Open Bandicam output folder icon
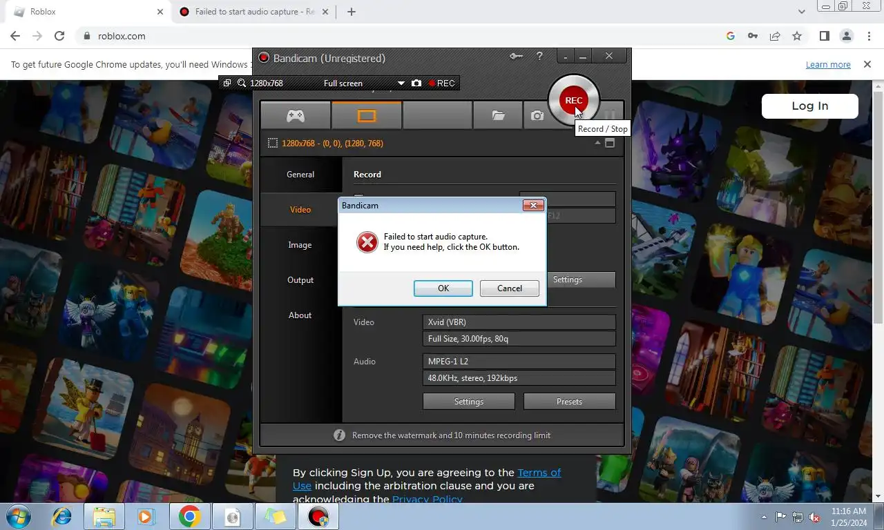884x530 pixels. 498,116
